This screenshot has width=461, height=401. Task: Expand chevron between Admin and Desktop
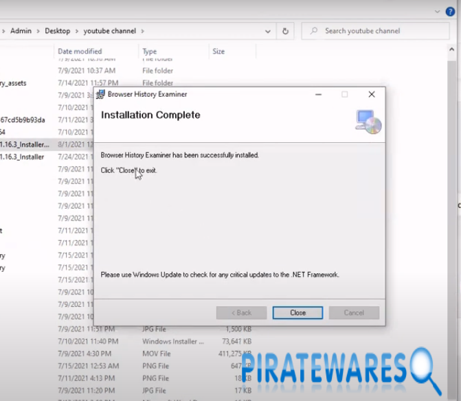point(38,31)
